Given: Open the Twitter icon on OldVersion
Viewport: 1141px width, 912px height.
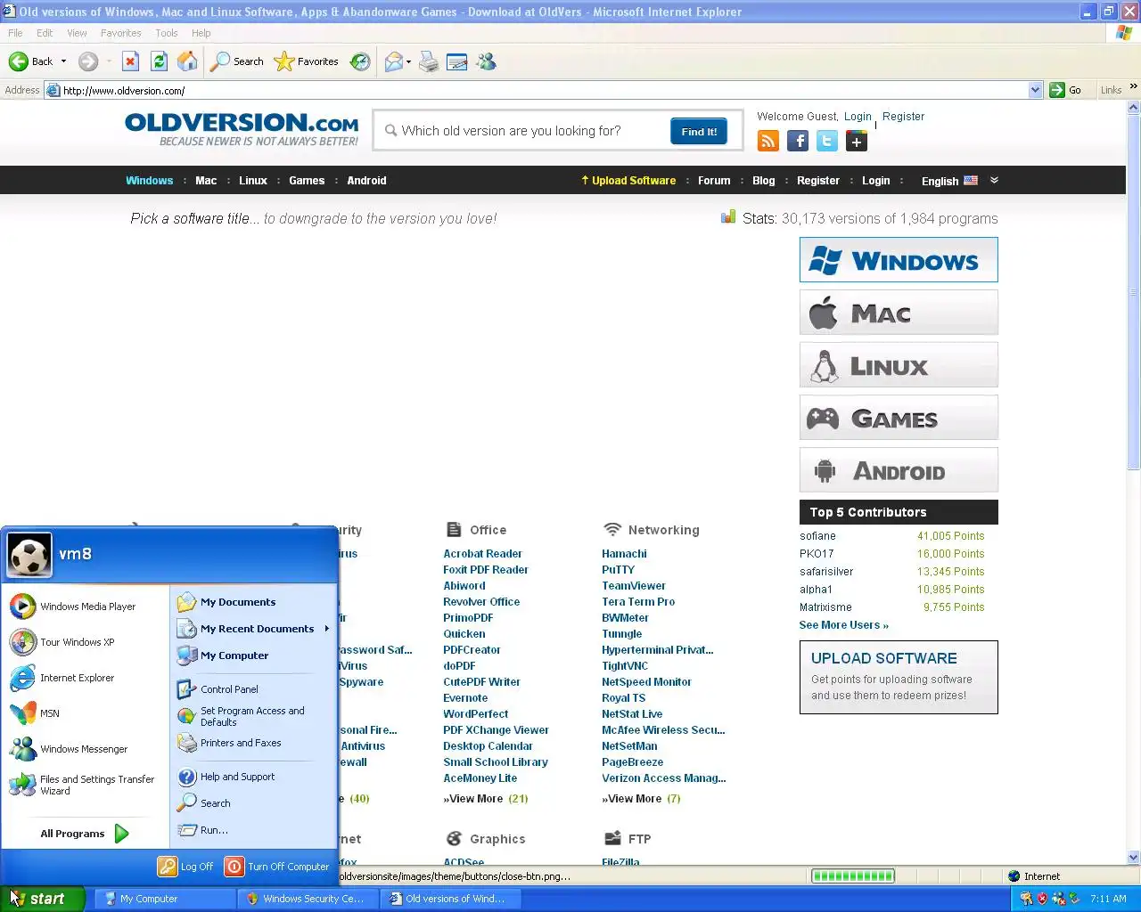Looking at the screenshot, I should pyautogui.click(x=827, y=141).
